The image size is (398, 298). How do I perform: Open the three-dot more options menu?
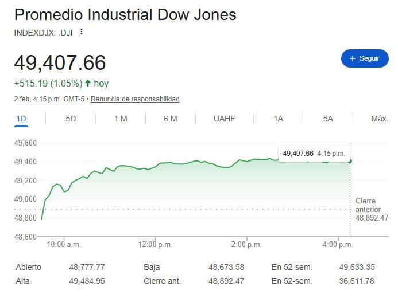coord(82,32)
